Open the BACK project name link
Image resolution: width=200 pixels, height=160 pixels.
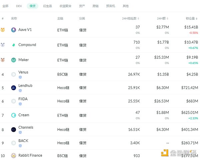point(23,141)
